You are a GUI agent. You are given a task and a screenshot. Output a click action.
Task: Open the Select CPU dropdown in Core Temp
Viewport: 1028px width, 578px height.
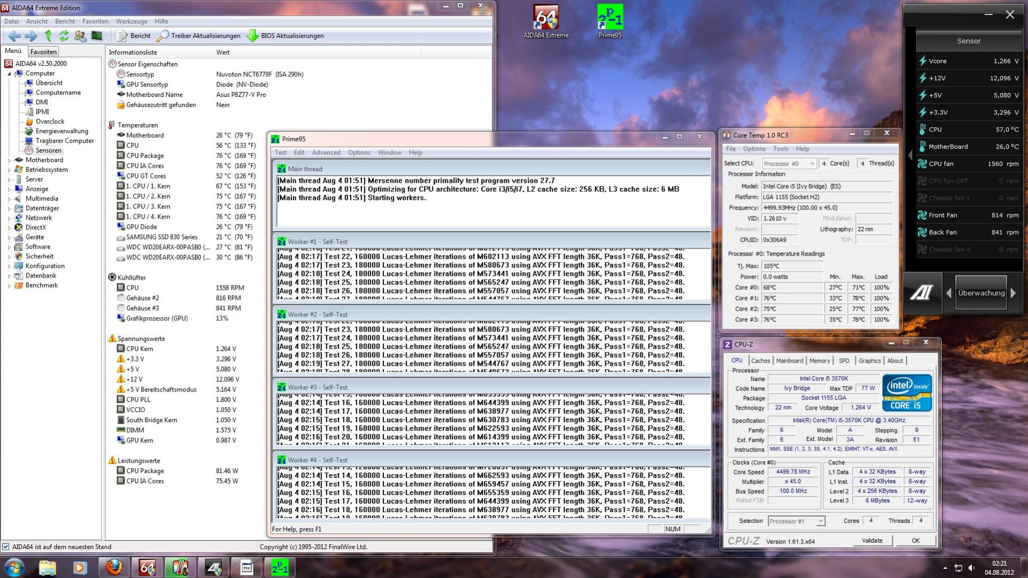tap(789, 163)
